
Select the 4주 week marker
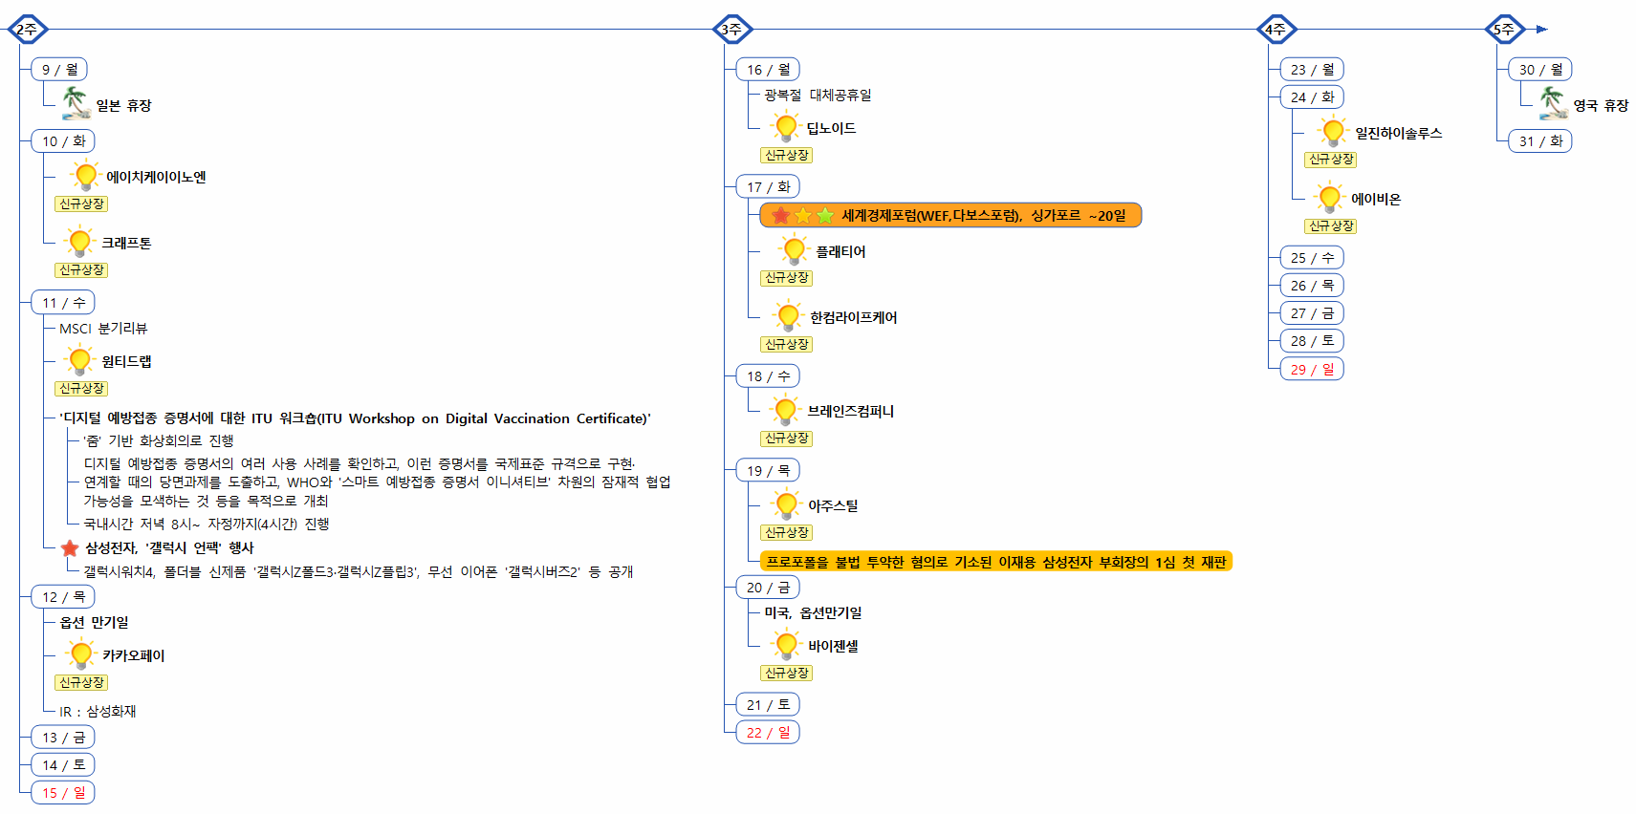coord(1276,30)
